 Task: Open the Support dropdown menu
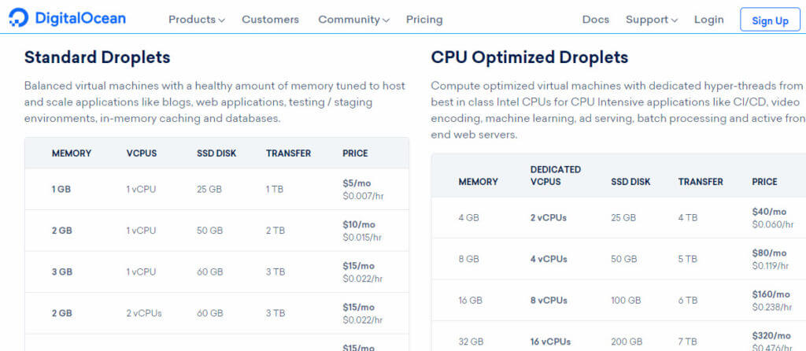(x=651, y=20)
